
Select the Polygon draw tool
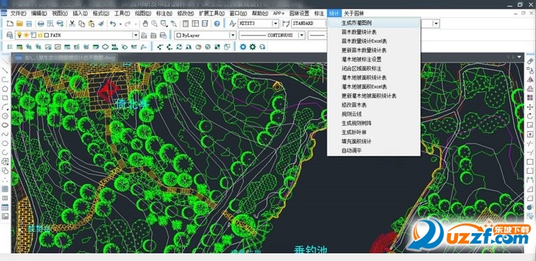pyautogui.click(x=5, y=89)
